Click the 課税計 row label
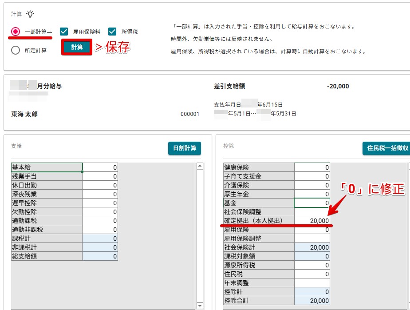Screen dimensions: 410x310 coord(47,238)
